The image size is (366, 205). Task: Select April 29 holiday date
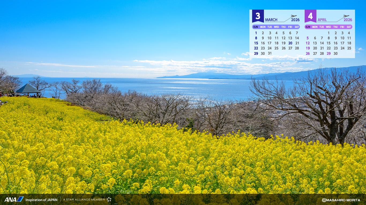click(328, 53)
